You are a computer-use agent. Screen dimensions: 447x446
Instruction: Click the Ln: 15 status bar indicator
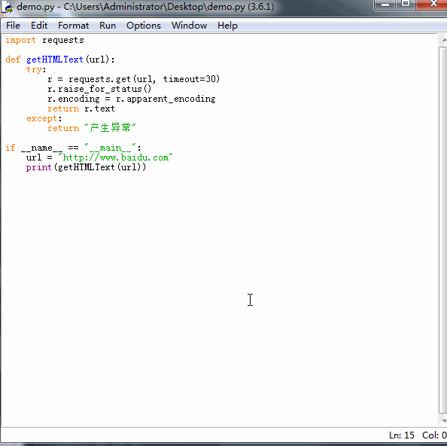(401, 435)
